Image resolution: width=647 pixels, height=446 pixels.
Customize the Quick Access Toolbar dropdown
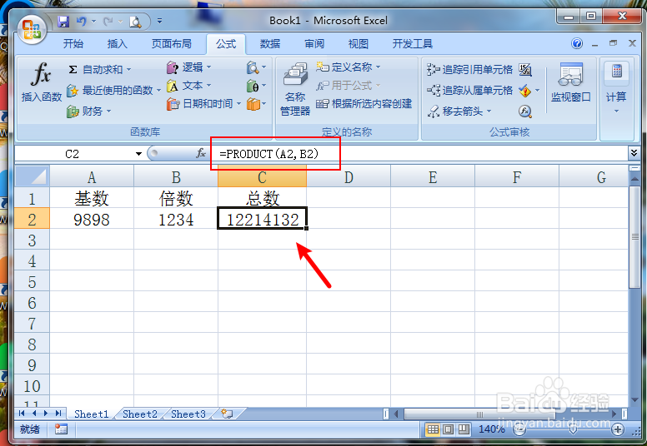point(159,22)
